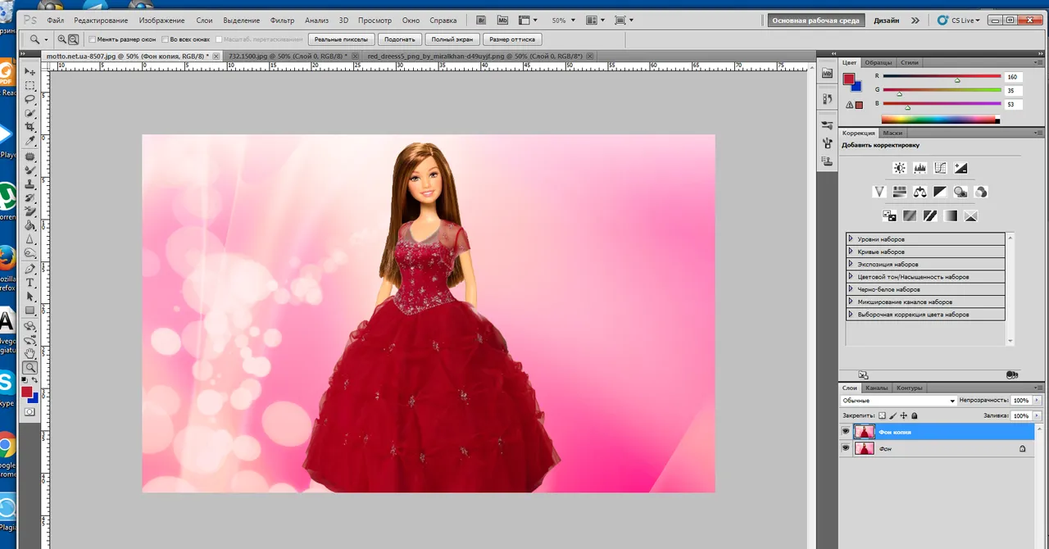1049x549 pixels.
Task: Select the Eraser tool
Action: tap(30, 211)
